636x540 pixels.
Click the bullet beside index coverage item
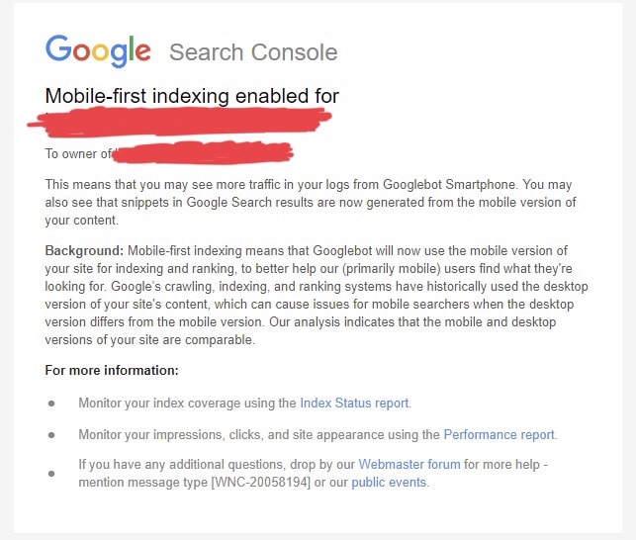click(x=51, y=404)
